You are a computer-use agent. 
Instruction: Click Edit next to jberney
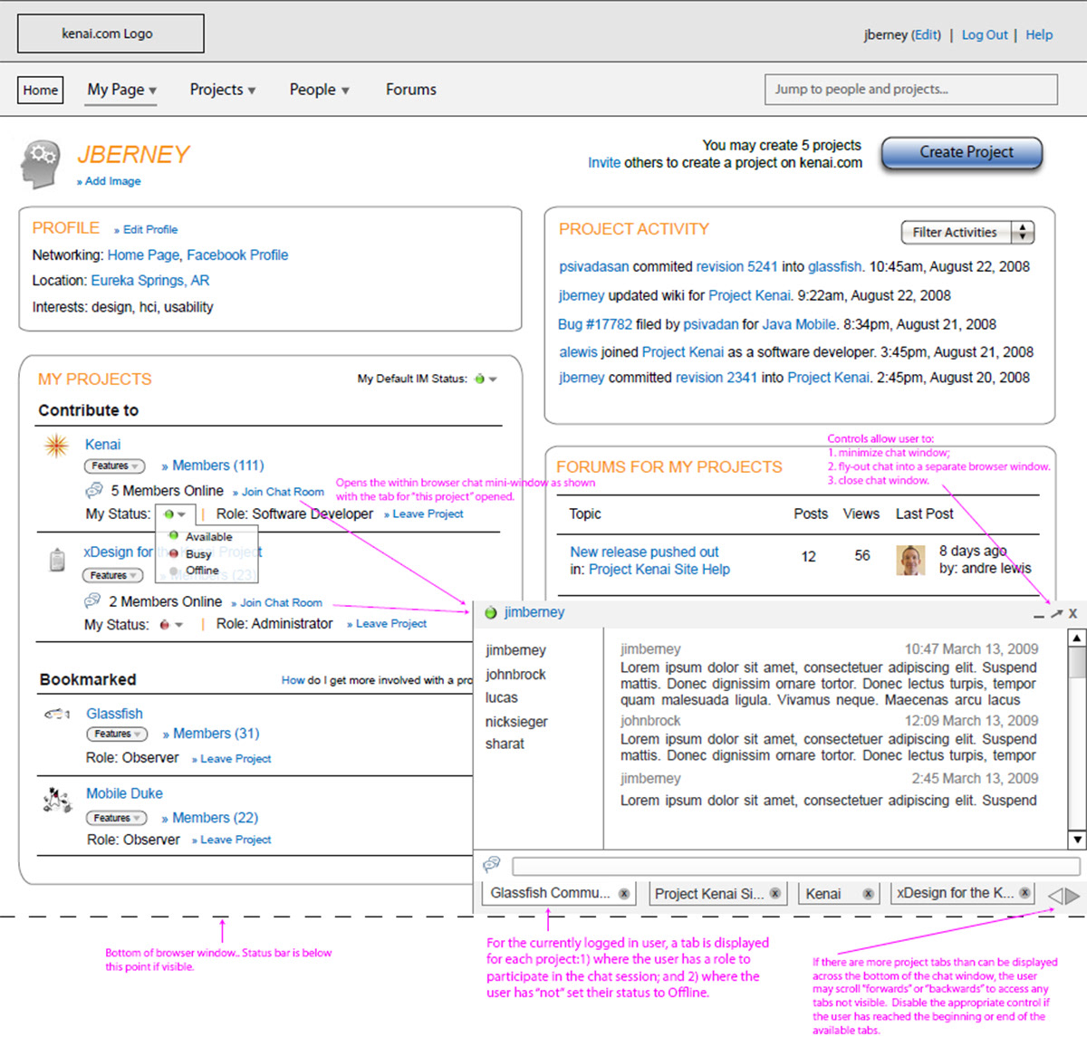(926, 34)
